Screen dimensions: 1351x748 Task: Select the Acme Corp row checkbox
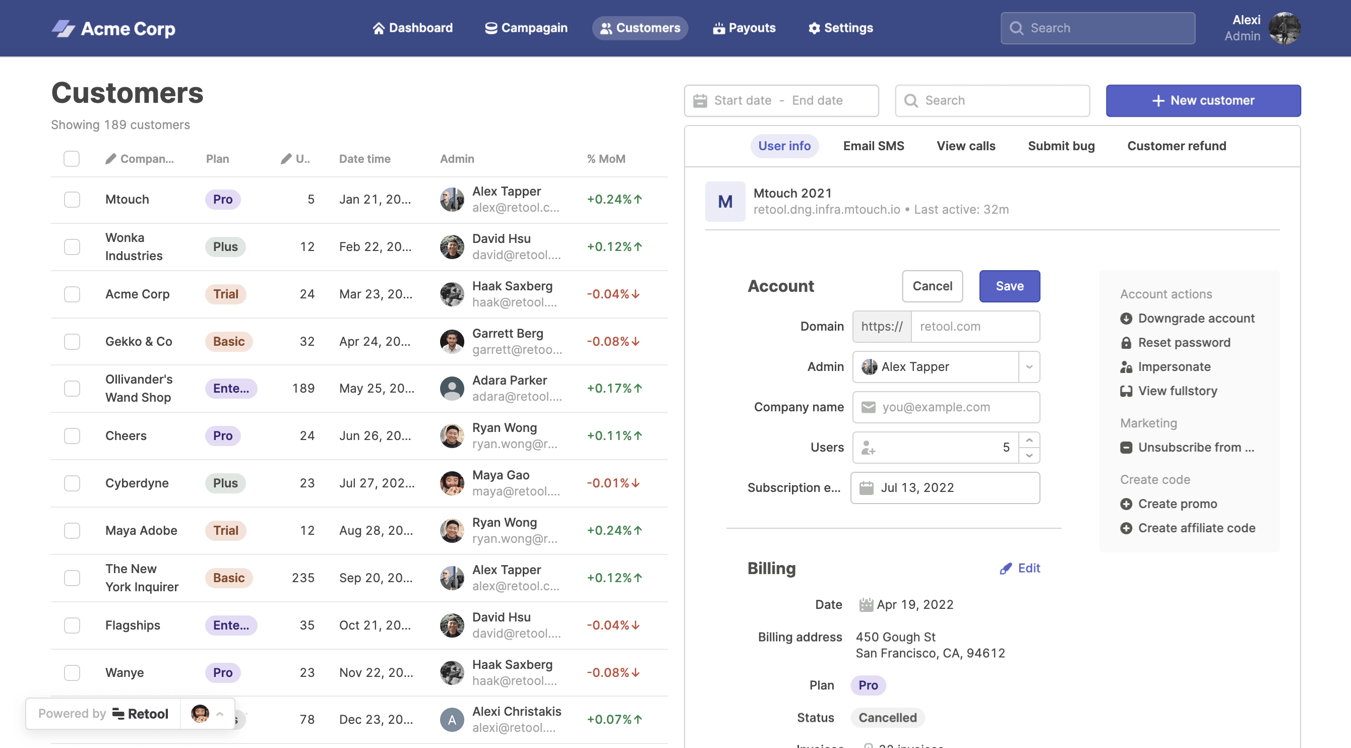pos(72,294)
